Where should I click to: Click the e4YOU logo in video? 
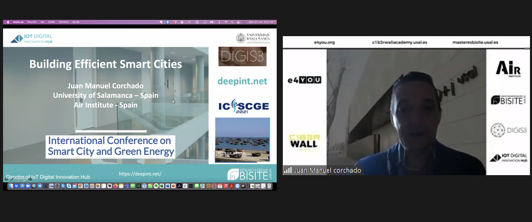click(304, 80)
